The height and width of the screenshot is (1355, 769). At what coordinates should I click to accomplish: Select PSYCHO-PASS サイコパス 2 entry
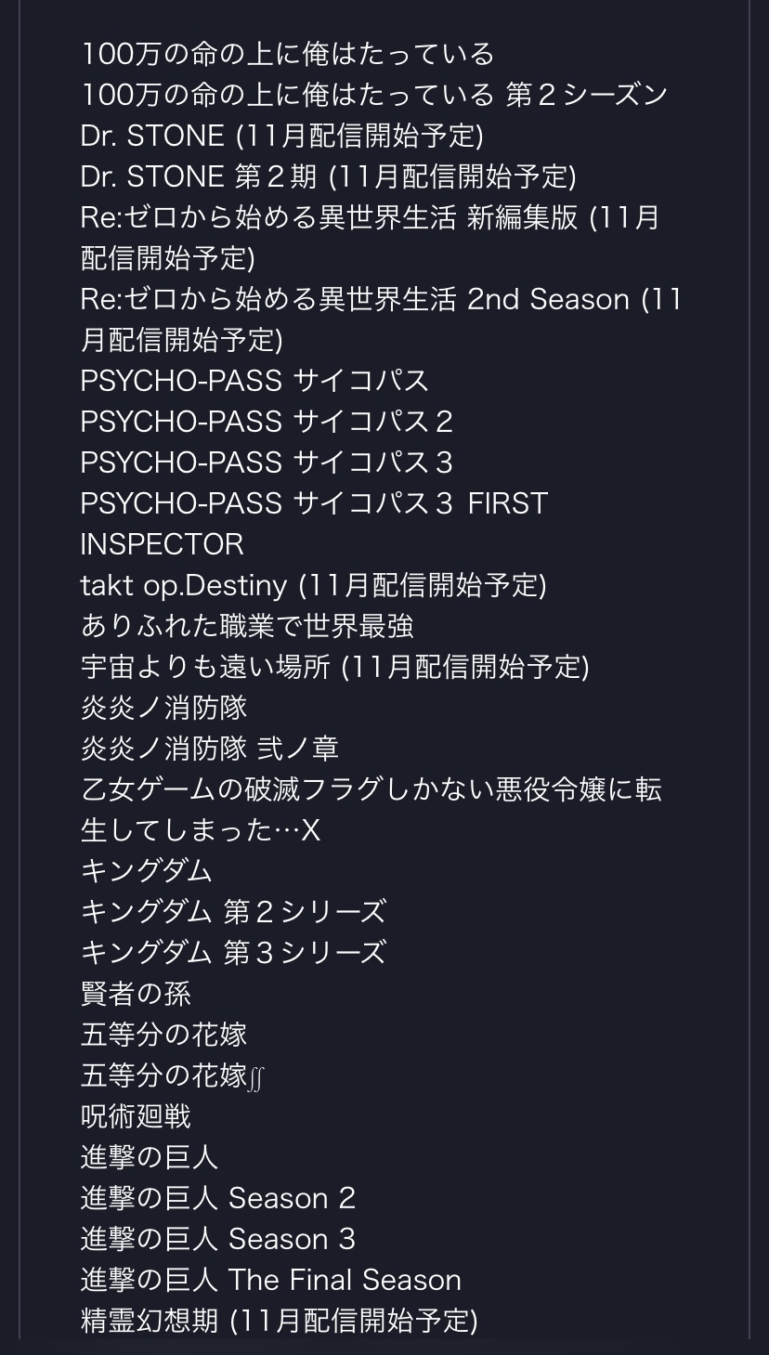[x=267, y=422]
